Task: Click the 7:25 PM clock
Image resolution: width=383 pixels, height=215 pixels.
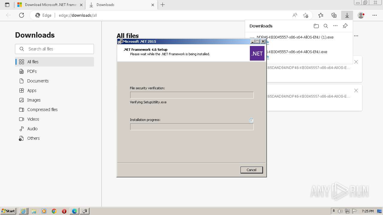Action: pos(368,211)
